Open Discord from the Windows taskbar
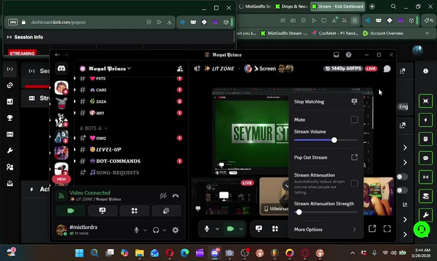The image size is (437, 261). (x=215, y=253)
